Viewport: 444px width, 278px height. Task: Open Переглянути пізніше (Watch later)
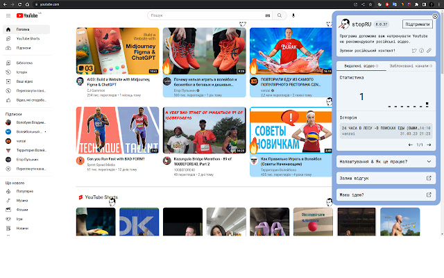tap(26, 91)
